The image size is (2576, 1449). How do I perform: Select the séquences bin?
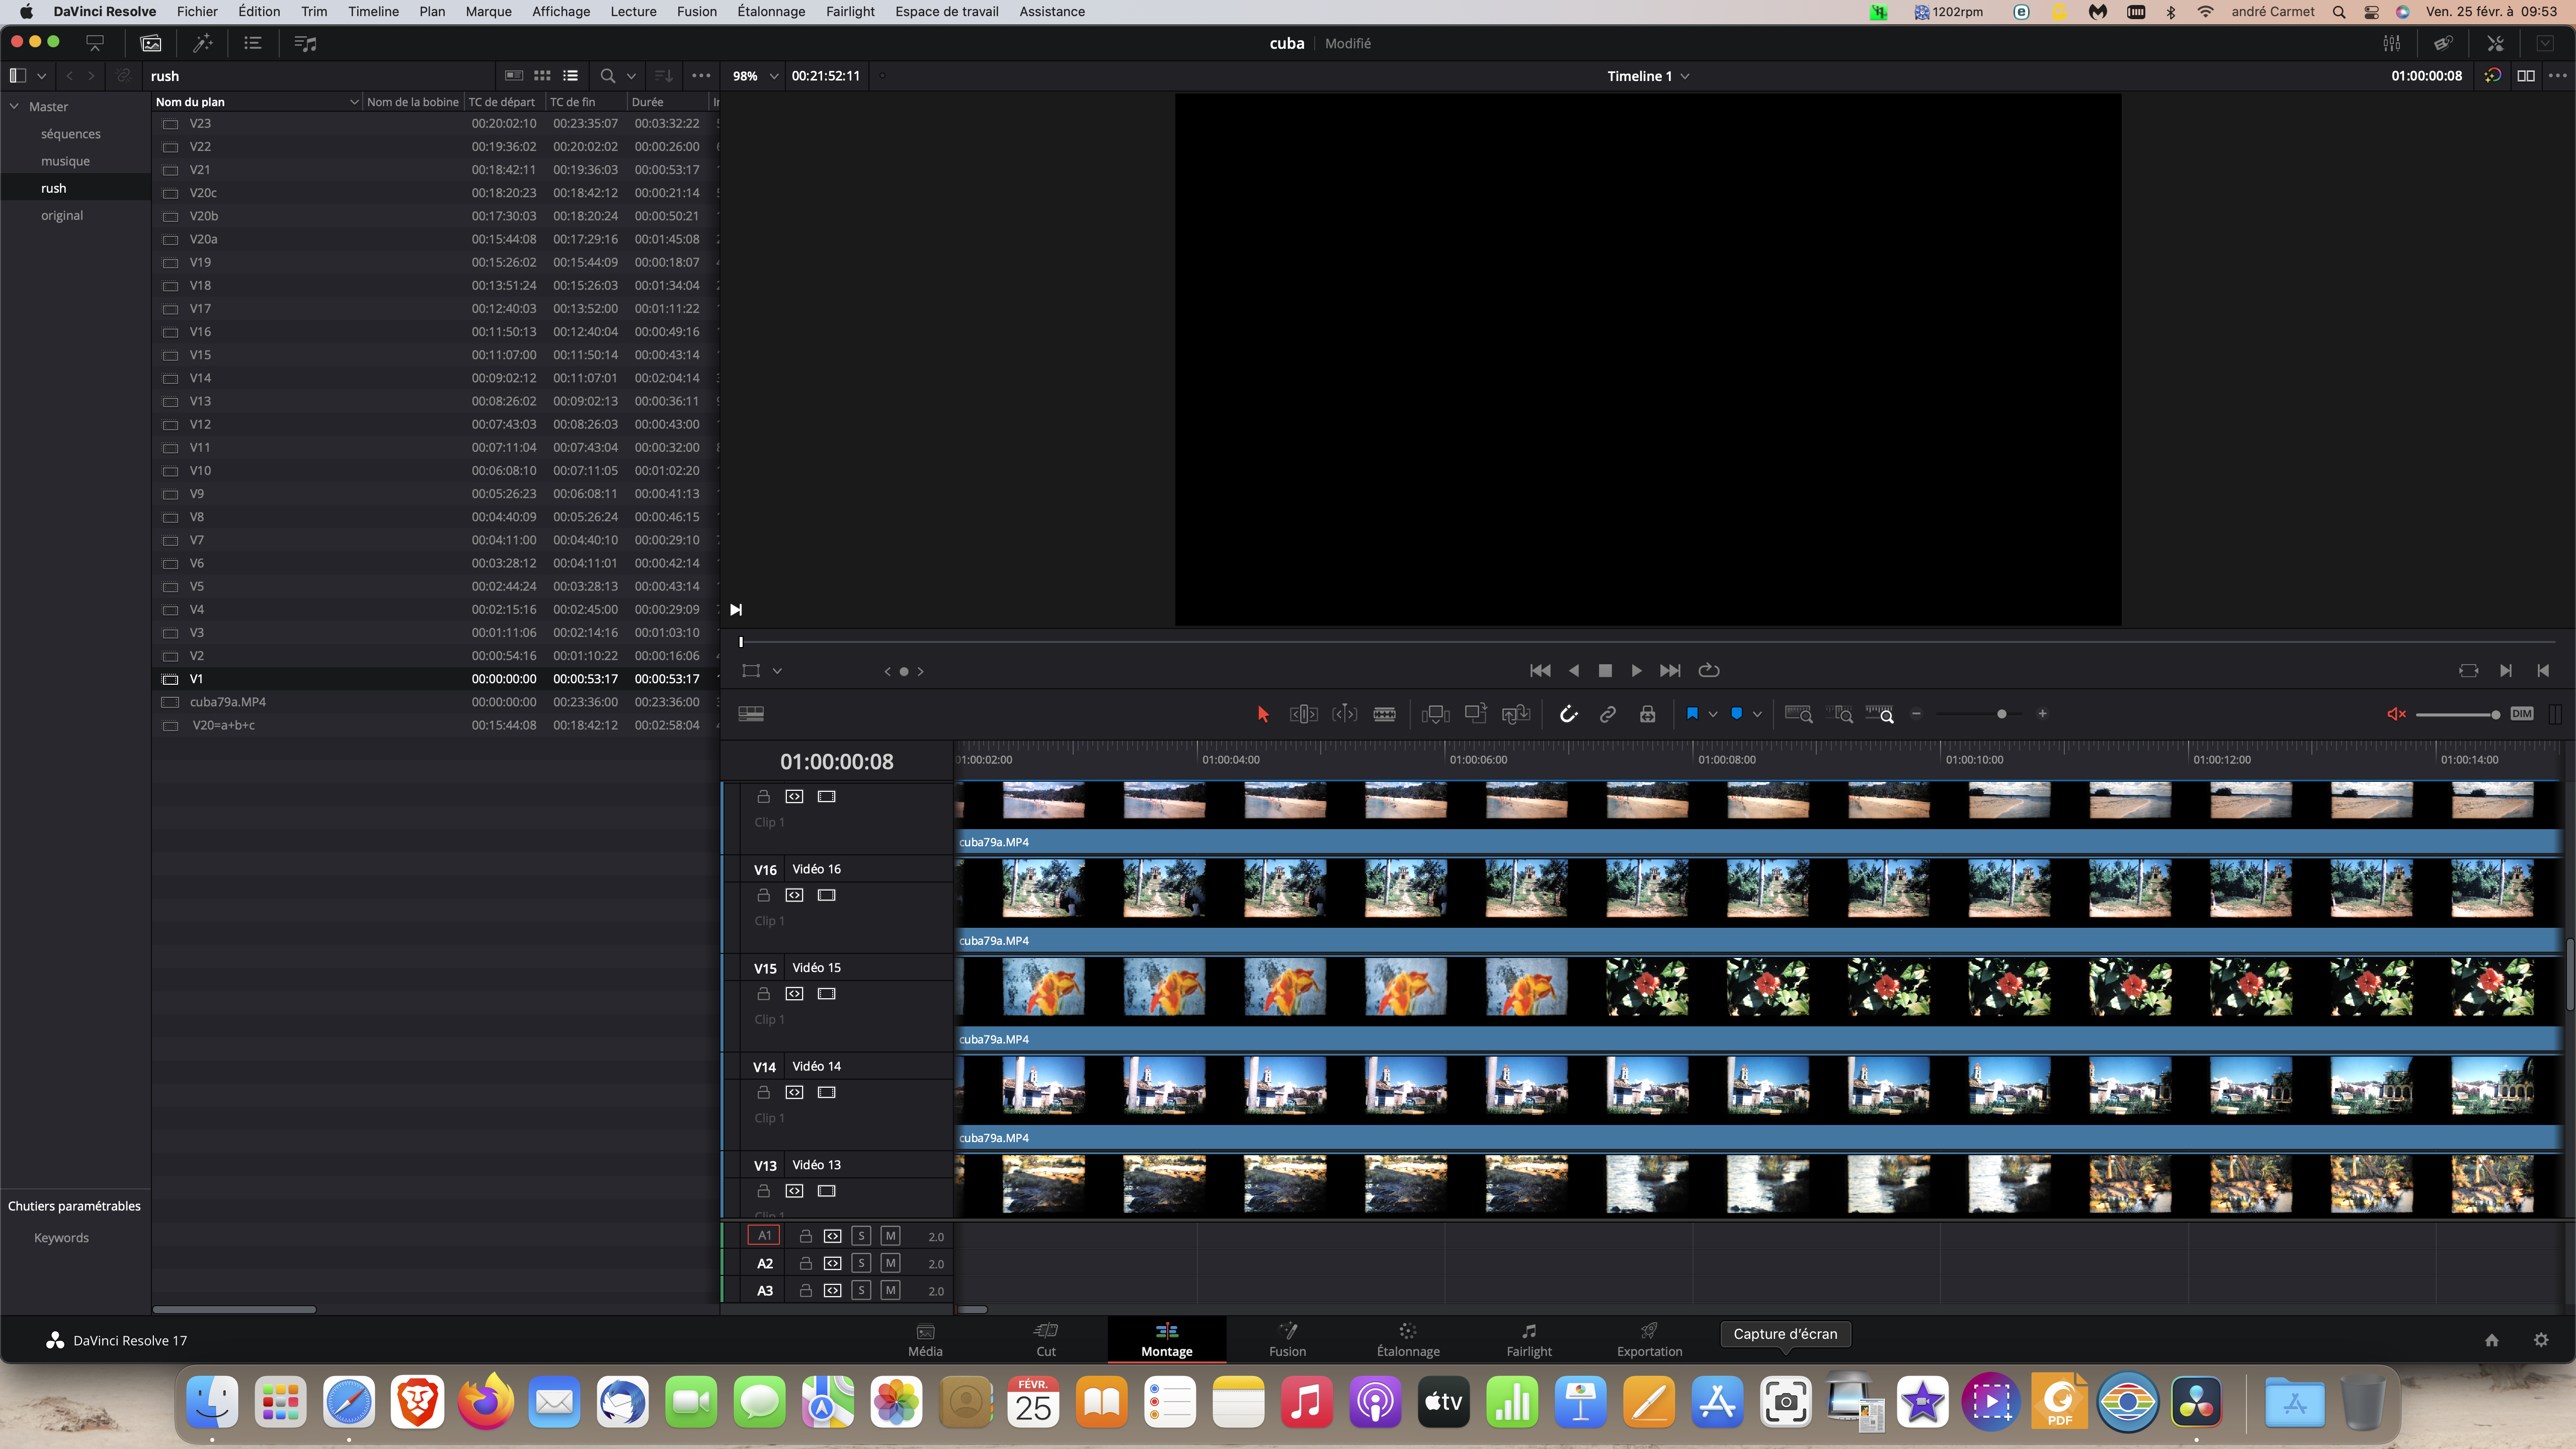70,134
